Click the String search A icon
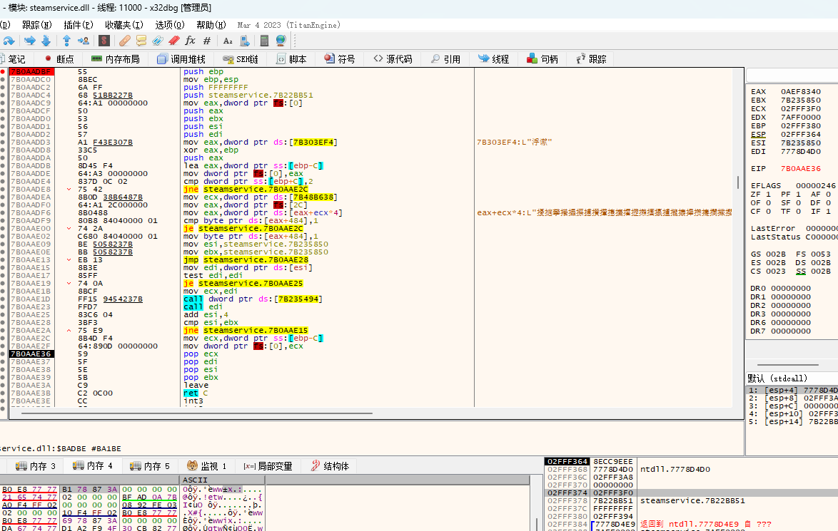 point(228,41)
